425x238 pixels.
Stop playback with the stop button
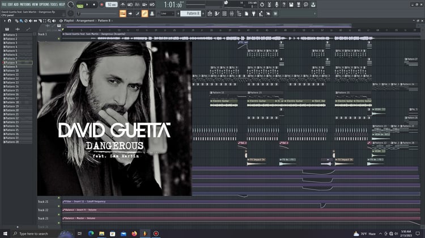(94, 5)
